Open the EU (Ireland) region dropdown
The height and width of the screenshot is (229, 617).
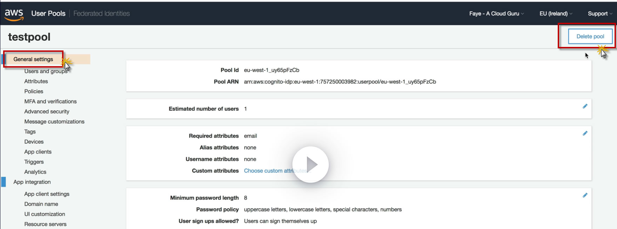point(556,14)
